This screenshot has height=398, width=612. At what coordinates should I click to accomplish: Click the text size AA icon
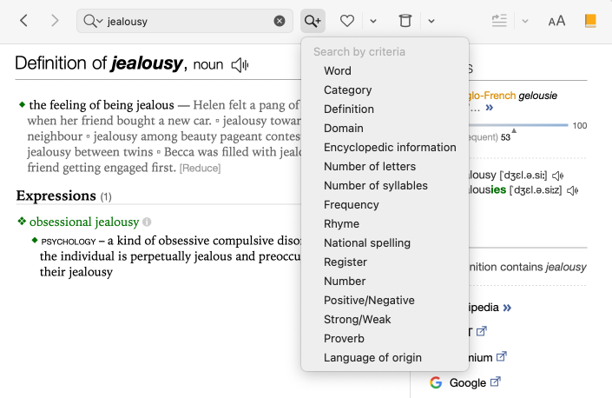(x=556, y=21)
